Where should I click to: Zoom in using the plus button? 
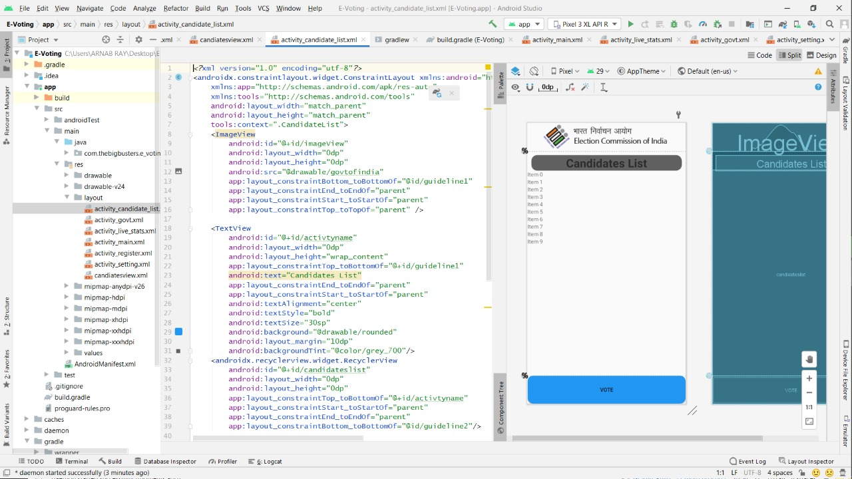[809, 379]
